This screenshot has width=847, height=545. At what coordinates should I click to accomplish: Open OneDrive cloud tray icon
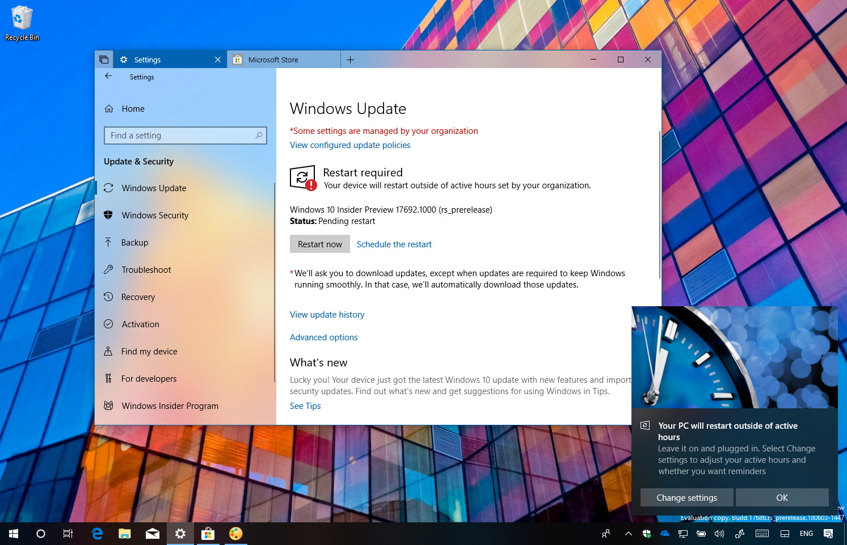665,534
